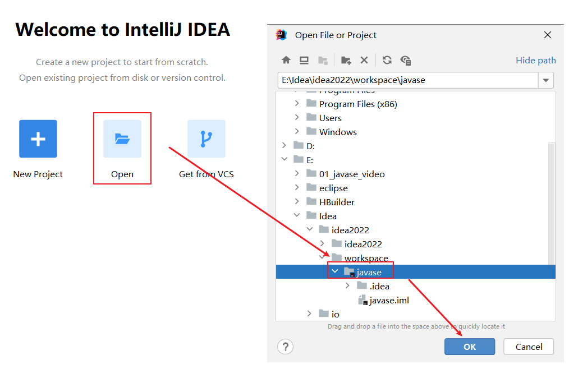Click the Delete toolbar icon
This screenshot has width=569, height=369.
(364, 60)
